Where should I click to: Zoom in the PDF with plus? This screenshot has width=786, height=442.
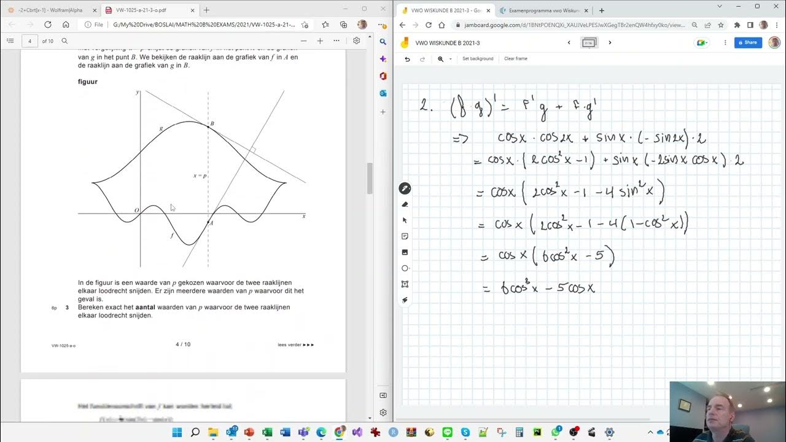[x=320, y=41]
